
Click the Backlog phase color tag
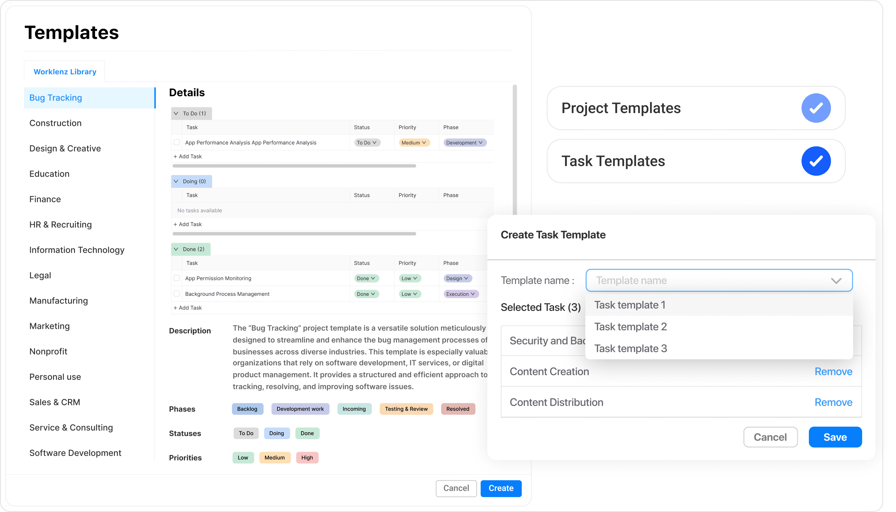[247, 409]
